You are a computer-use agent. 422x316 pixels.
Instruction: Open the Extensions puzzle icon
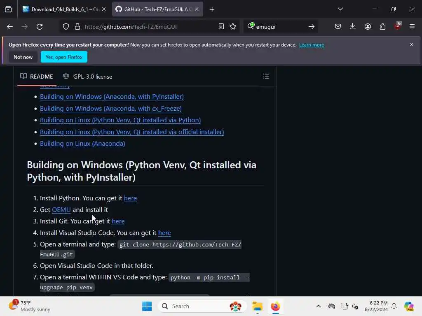[382, 27]
